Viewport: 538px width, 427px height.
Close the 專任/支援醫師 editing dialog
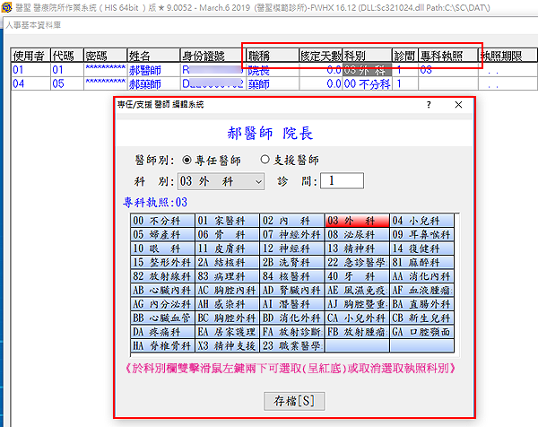(x=458, y=105)
